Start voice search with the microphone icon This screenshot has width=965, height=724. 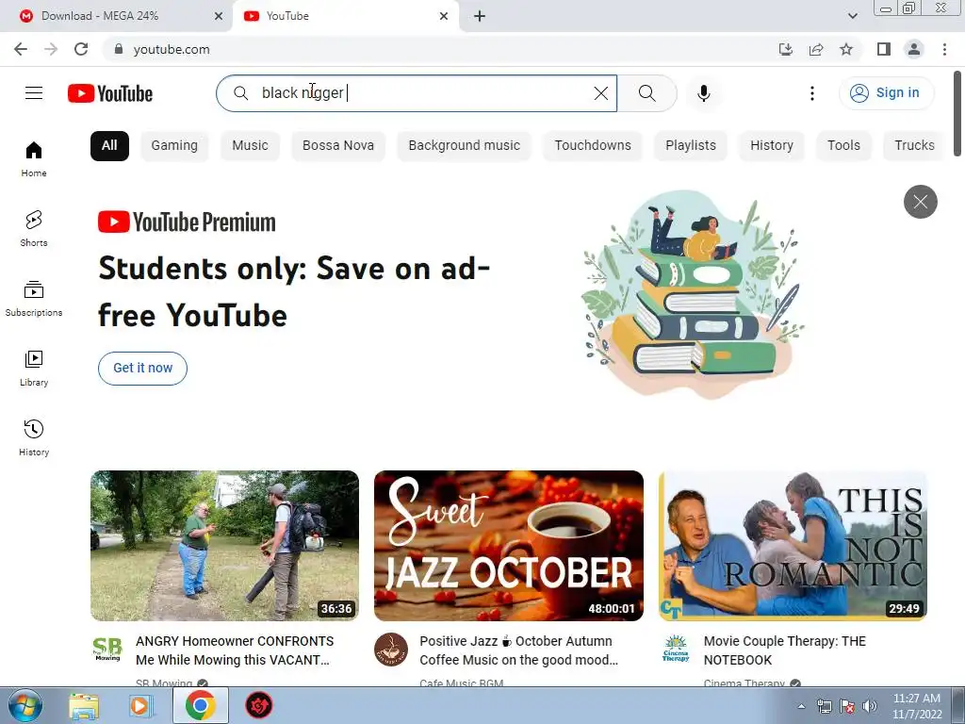click(703, 93)
